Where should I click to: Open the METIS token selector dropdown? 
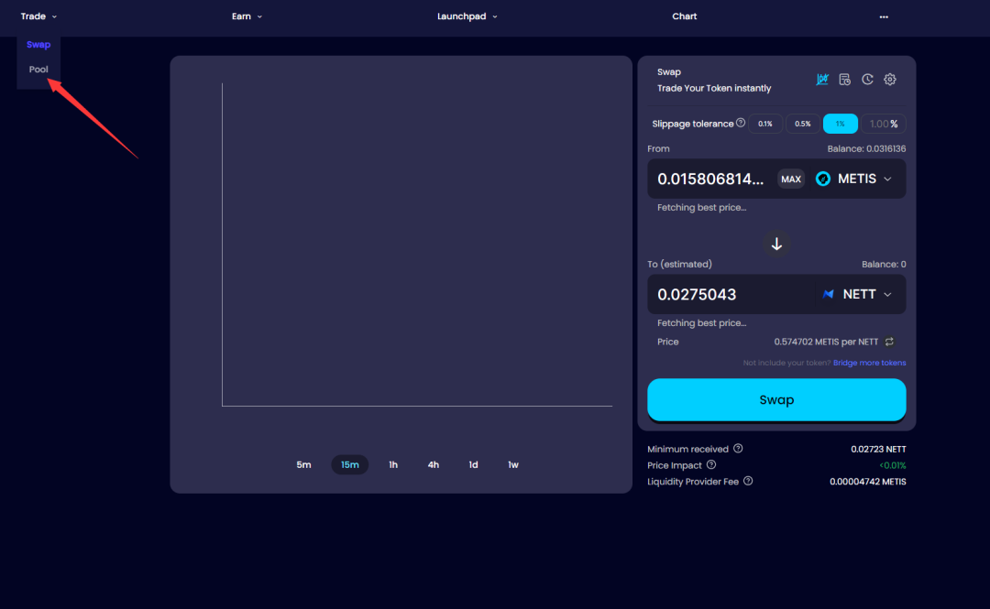854,179
